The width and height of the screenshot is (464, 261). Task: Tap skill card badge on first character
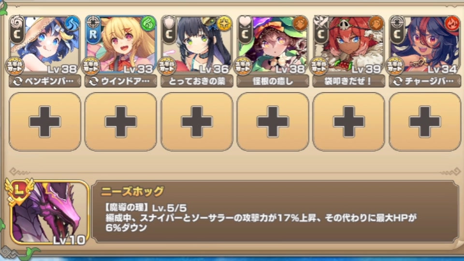coord(14,66)
